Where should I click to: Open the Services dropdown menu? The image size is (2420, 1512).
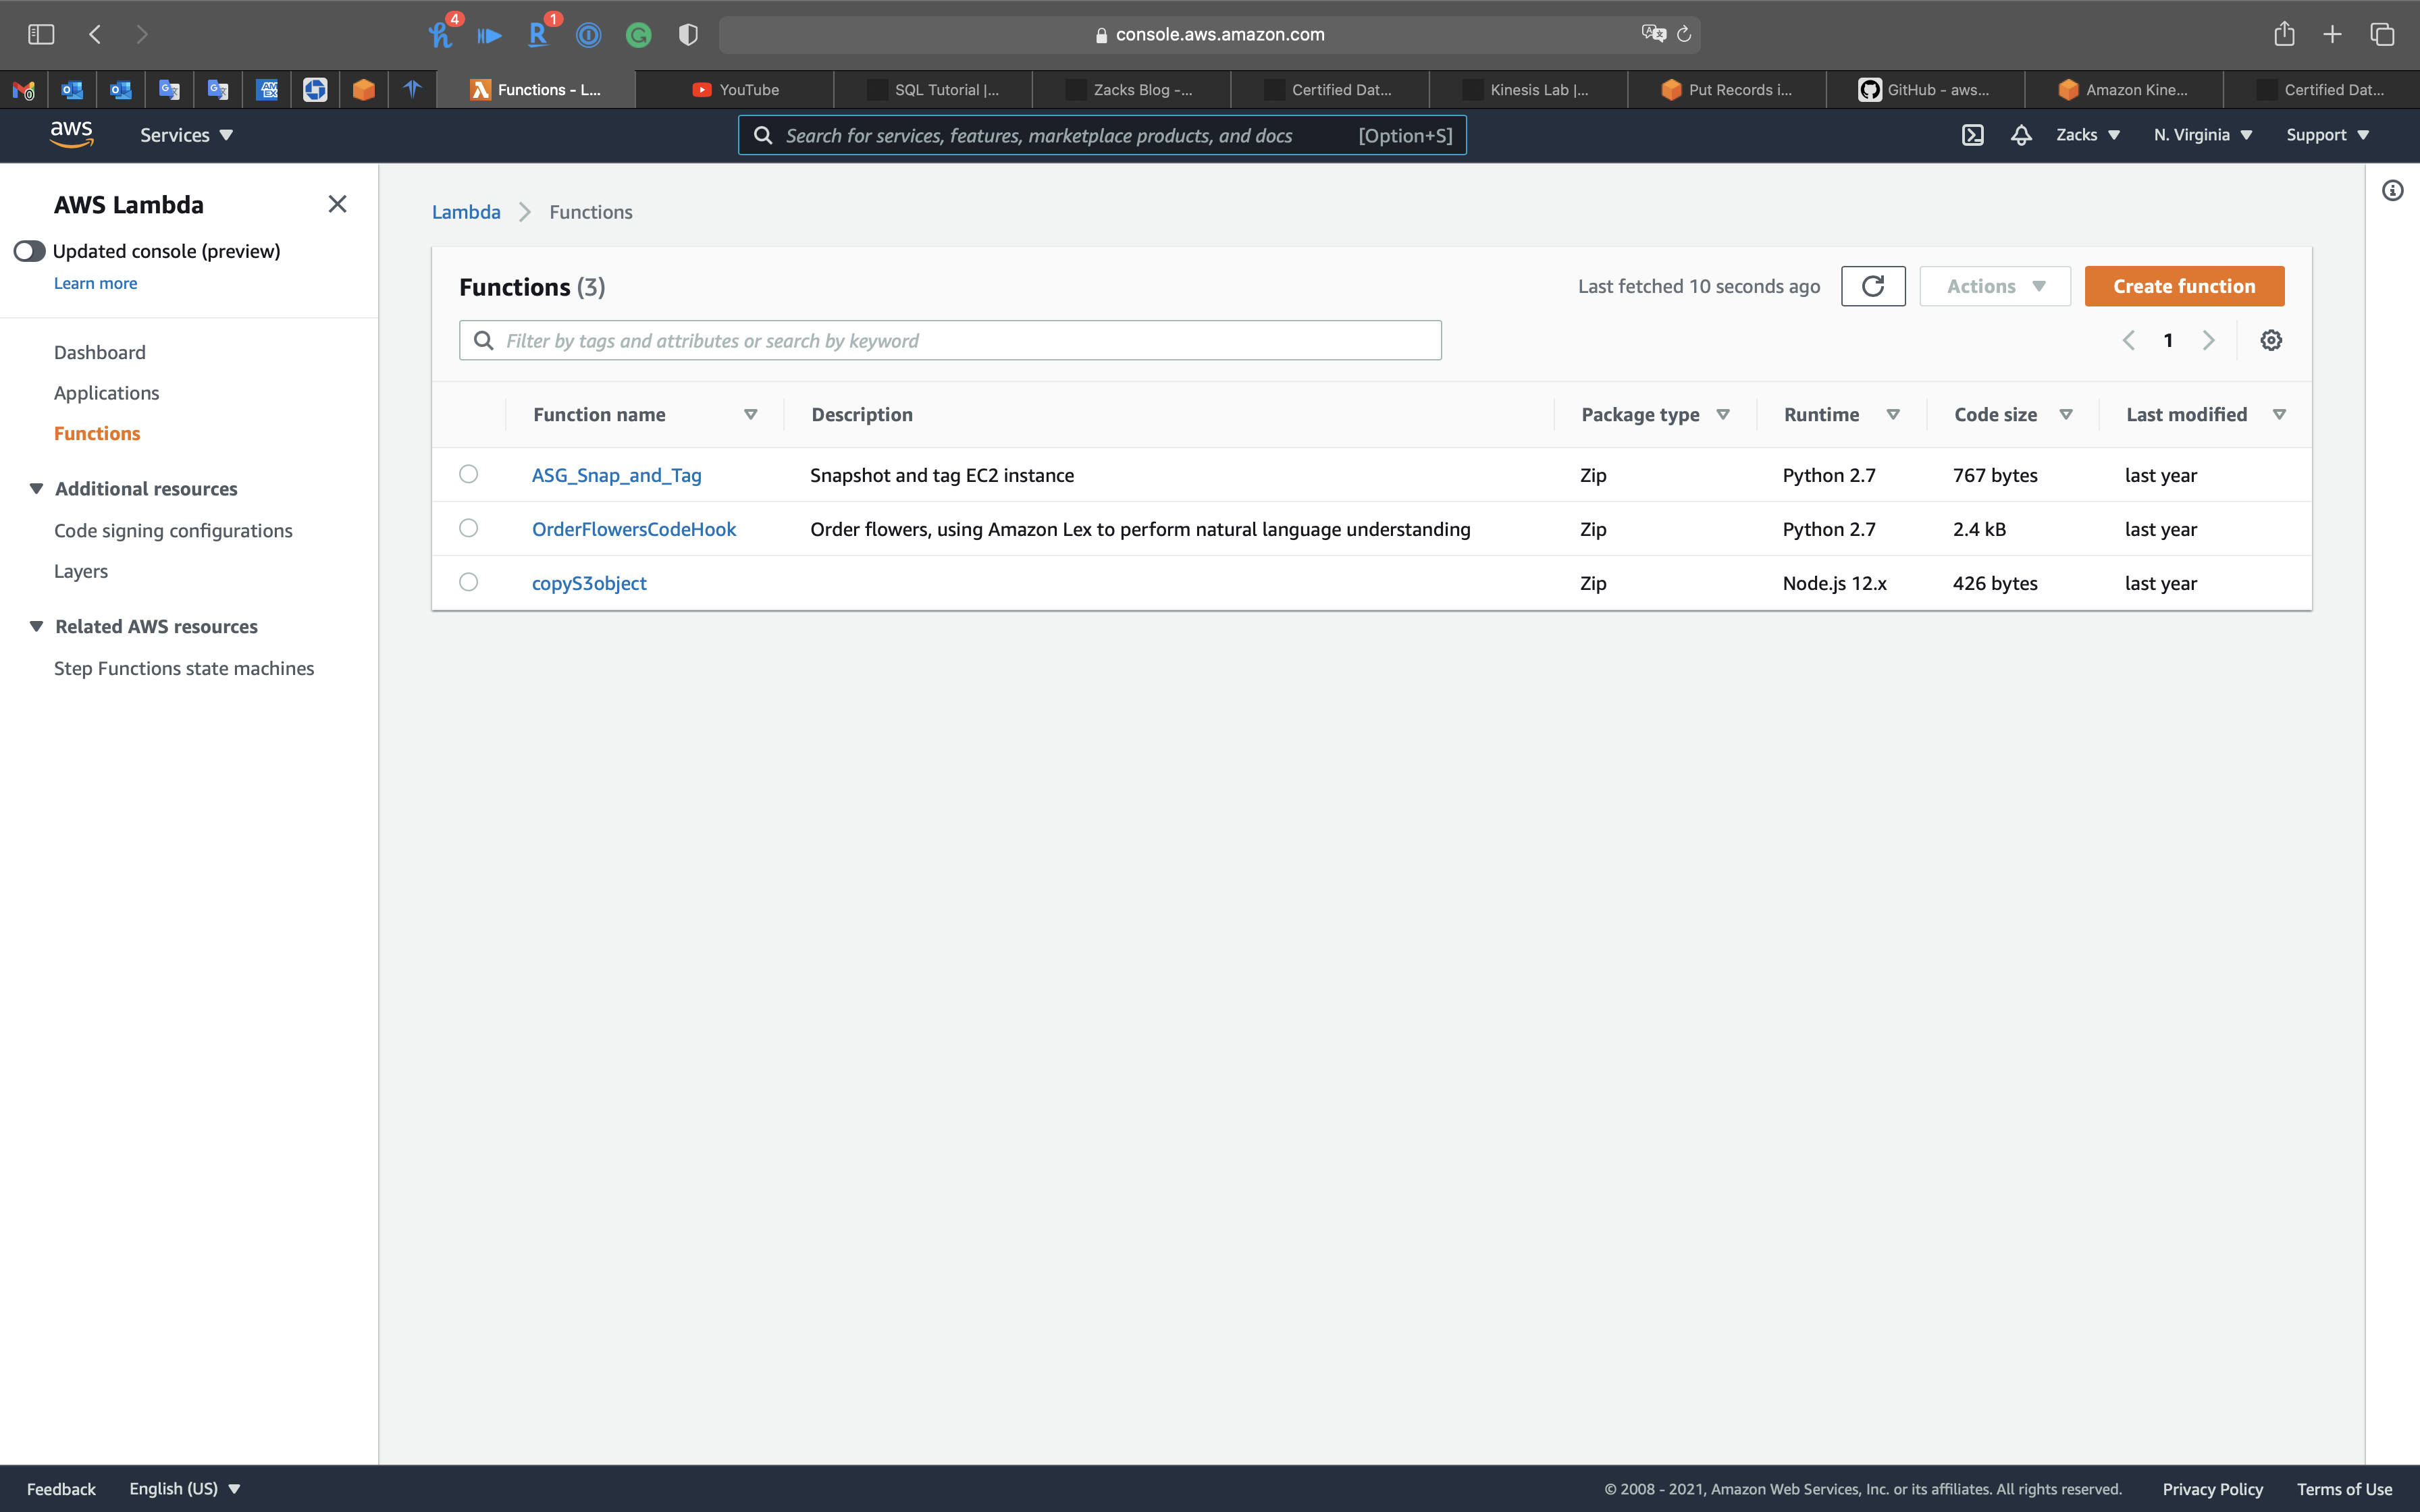[x=186, y=135]
